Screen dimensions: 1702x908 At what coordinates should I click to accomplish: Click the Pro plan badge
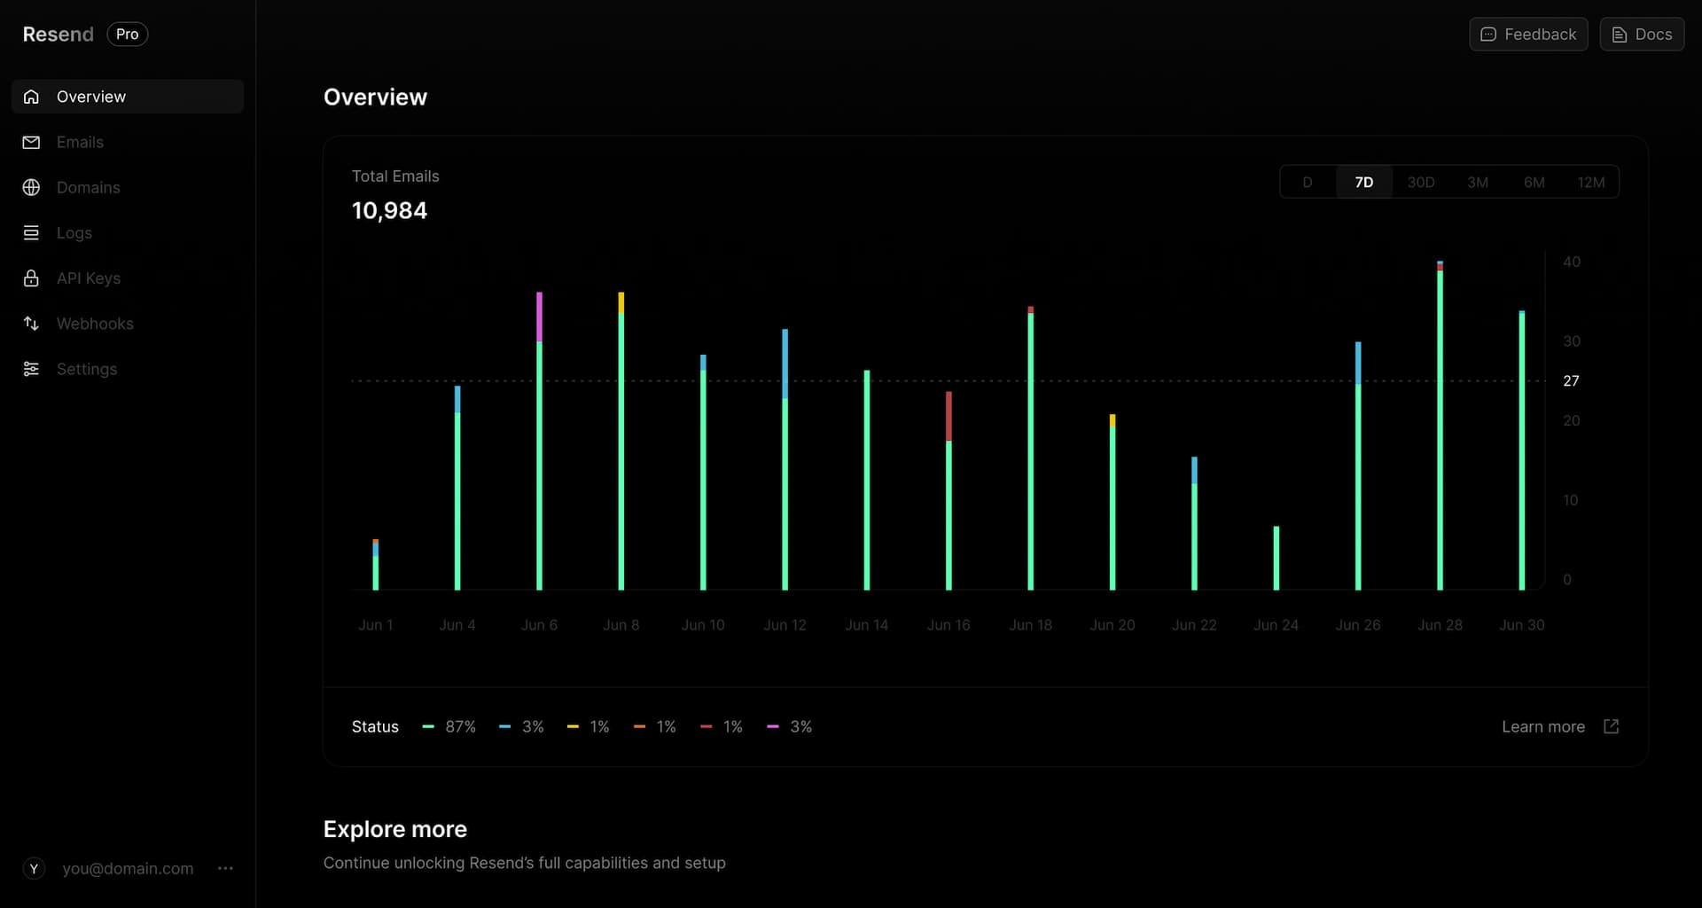point(127,35)
